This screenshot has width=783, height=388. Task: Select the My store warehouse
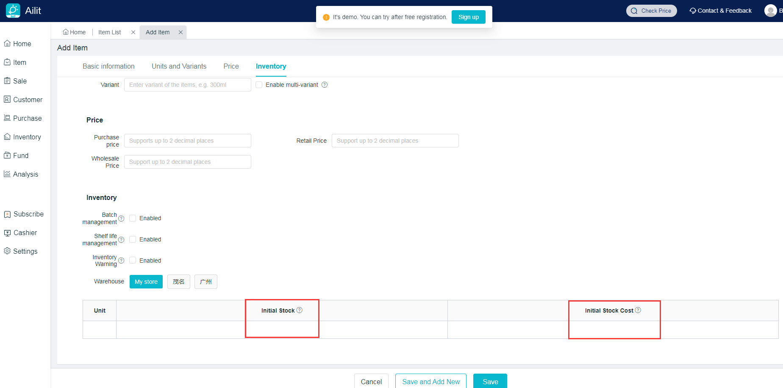[x=146, y=282]
